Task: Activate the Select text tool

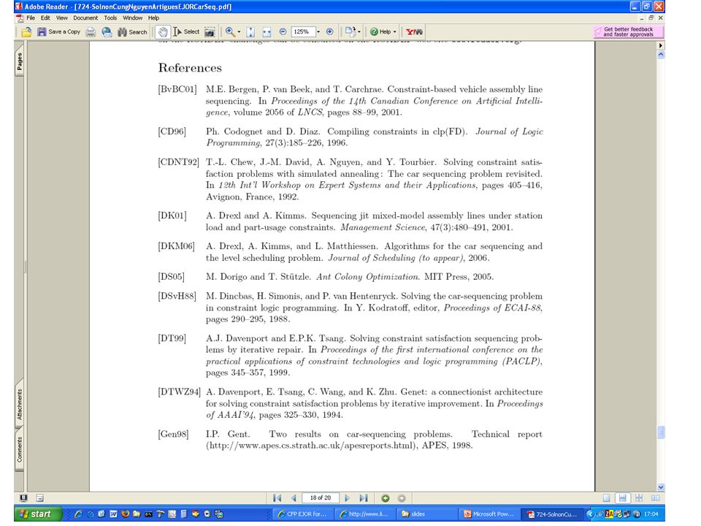Action: (x=186, y=31)
